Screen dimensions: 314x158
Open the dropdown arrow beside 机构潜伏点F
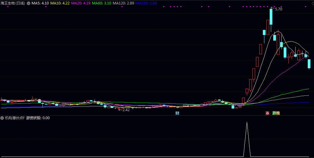(x=2, y=118)
